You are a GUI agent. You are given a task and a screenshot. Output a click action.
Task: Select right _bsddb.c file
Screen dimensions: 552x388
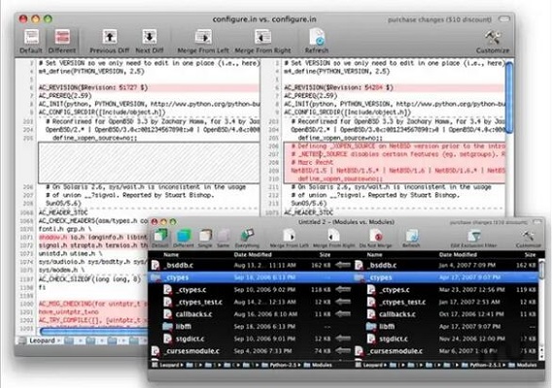(382, 265)
